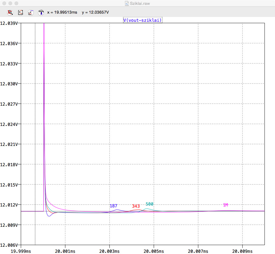Viewport: 275px width, 254px height.
Task: Click the teal 500 trace annotation
Action: click(149, 204)
